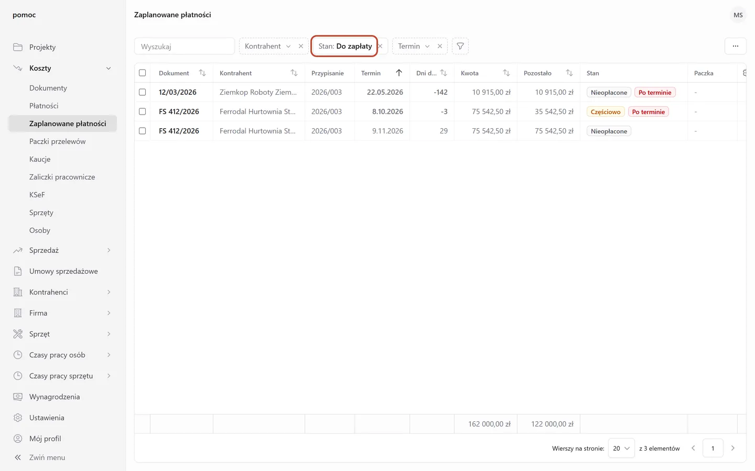
Task: Click the Sprzęt tools icon
Action: (x=18, y=334)
